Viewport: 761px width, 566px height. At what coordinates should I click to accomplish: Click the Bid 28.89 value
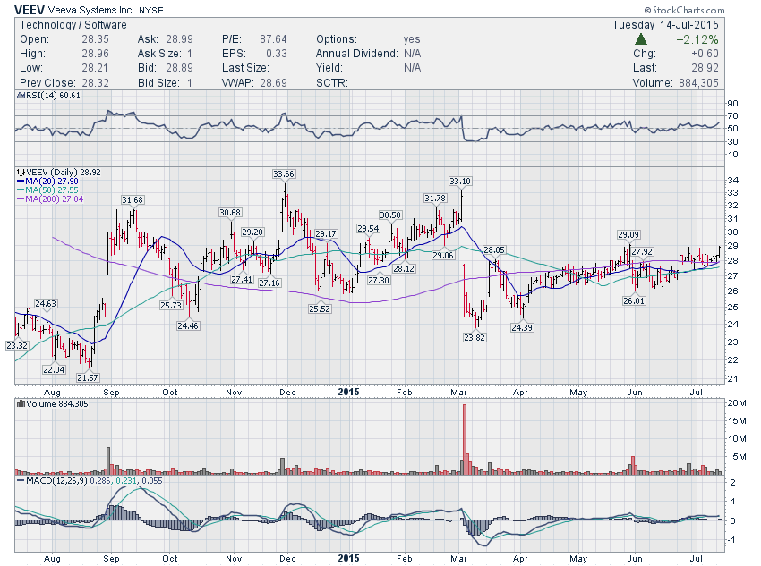pos(179,68)
